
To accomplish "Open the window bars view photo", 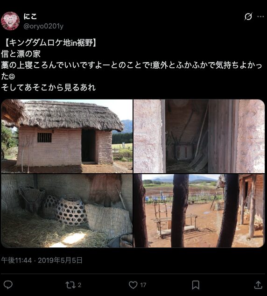I will [x=199, y=211].
